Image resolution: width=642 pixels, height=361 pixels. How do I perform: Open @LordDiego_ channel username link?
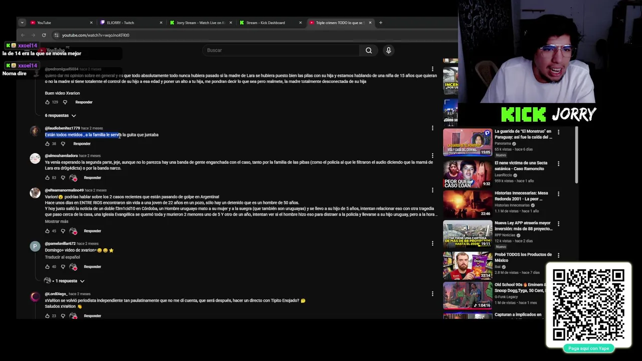[x=56, y=294]
